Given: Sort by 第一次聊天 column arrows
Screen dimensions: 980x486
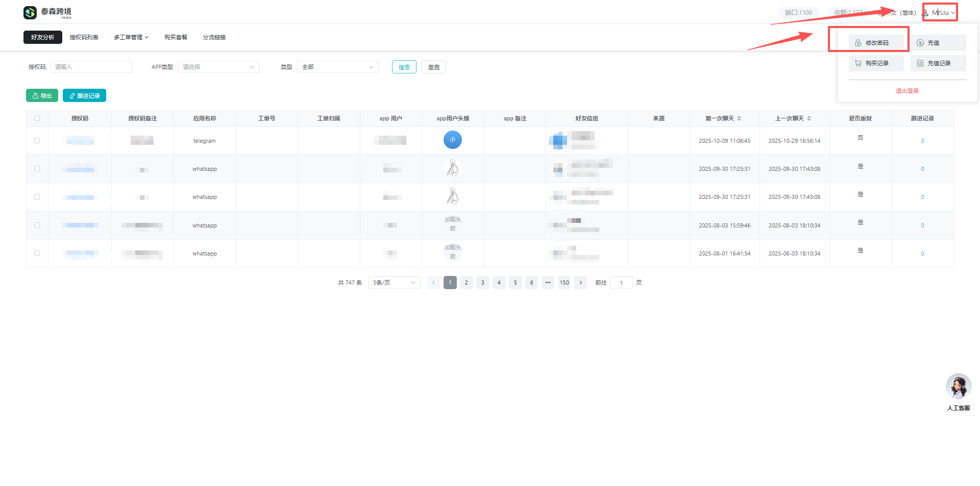Looking at the screenshot, I should (739, 118).
